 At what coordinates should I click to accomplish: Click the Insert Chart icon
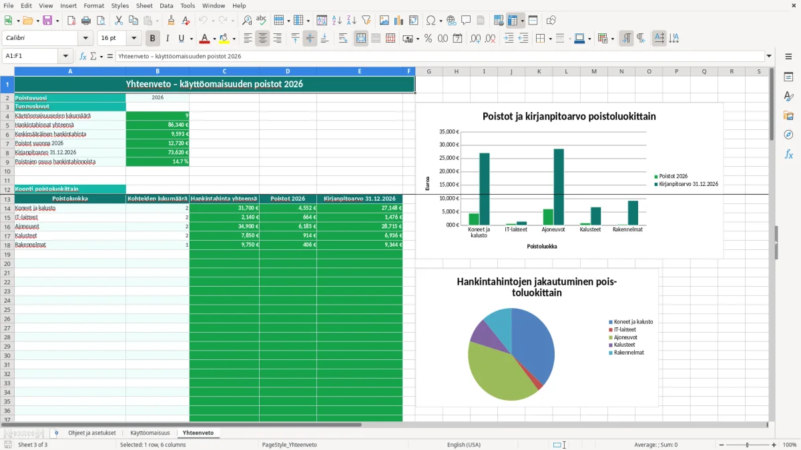pyautogui.click(x=399, y=21)
